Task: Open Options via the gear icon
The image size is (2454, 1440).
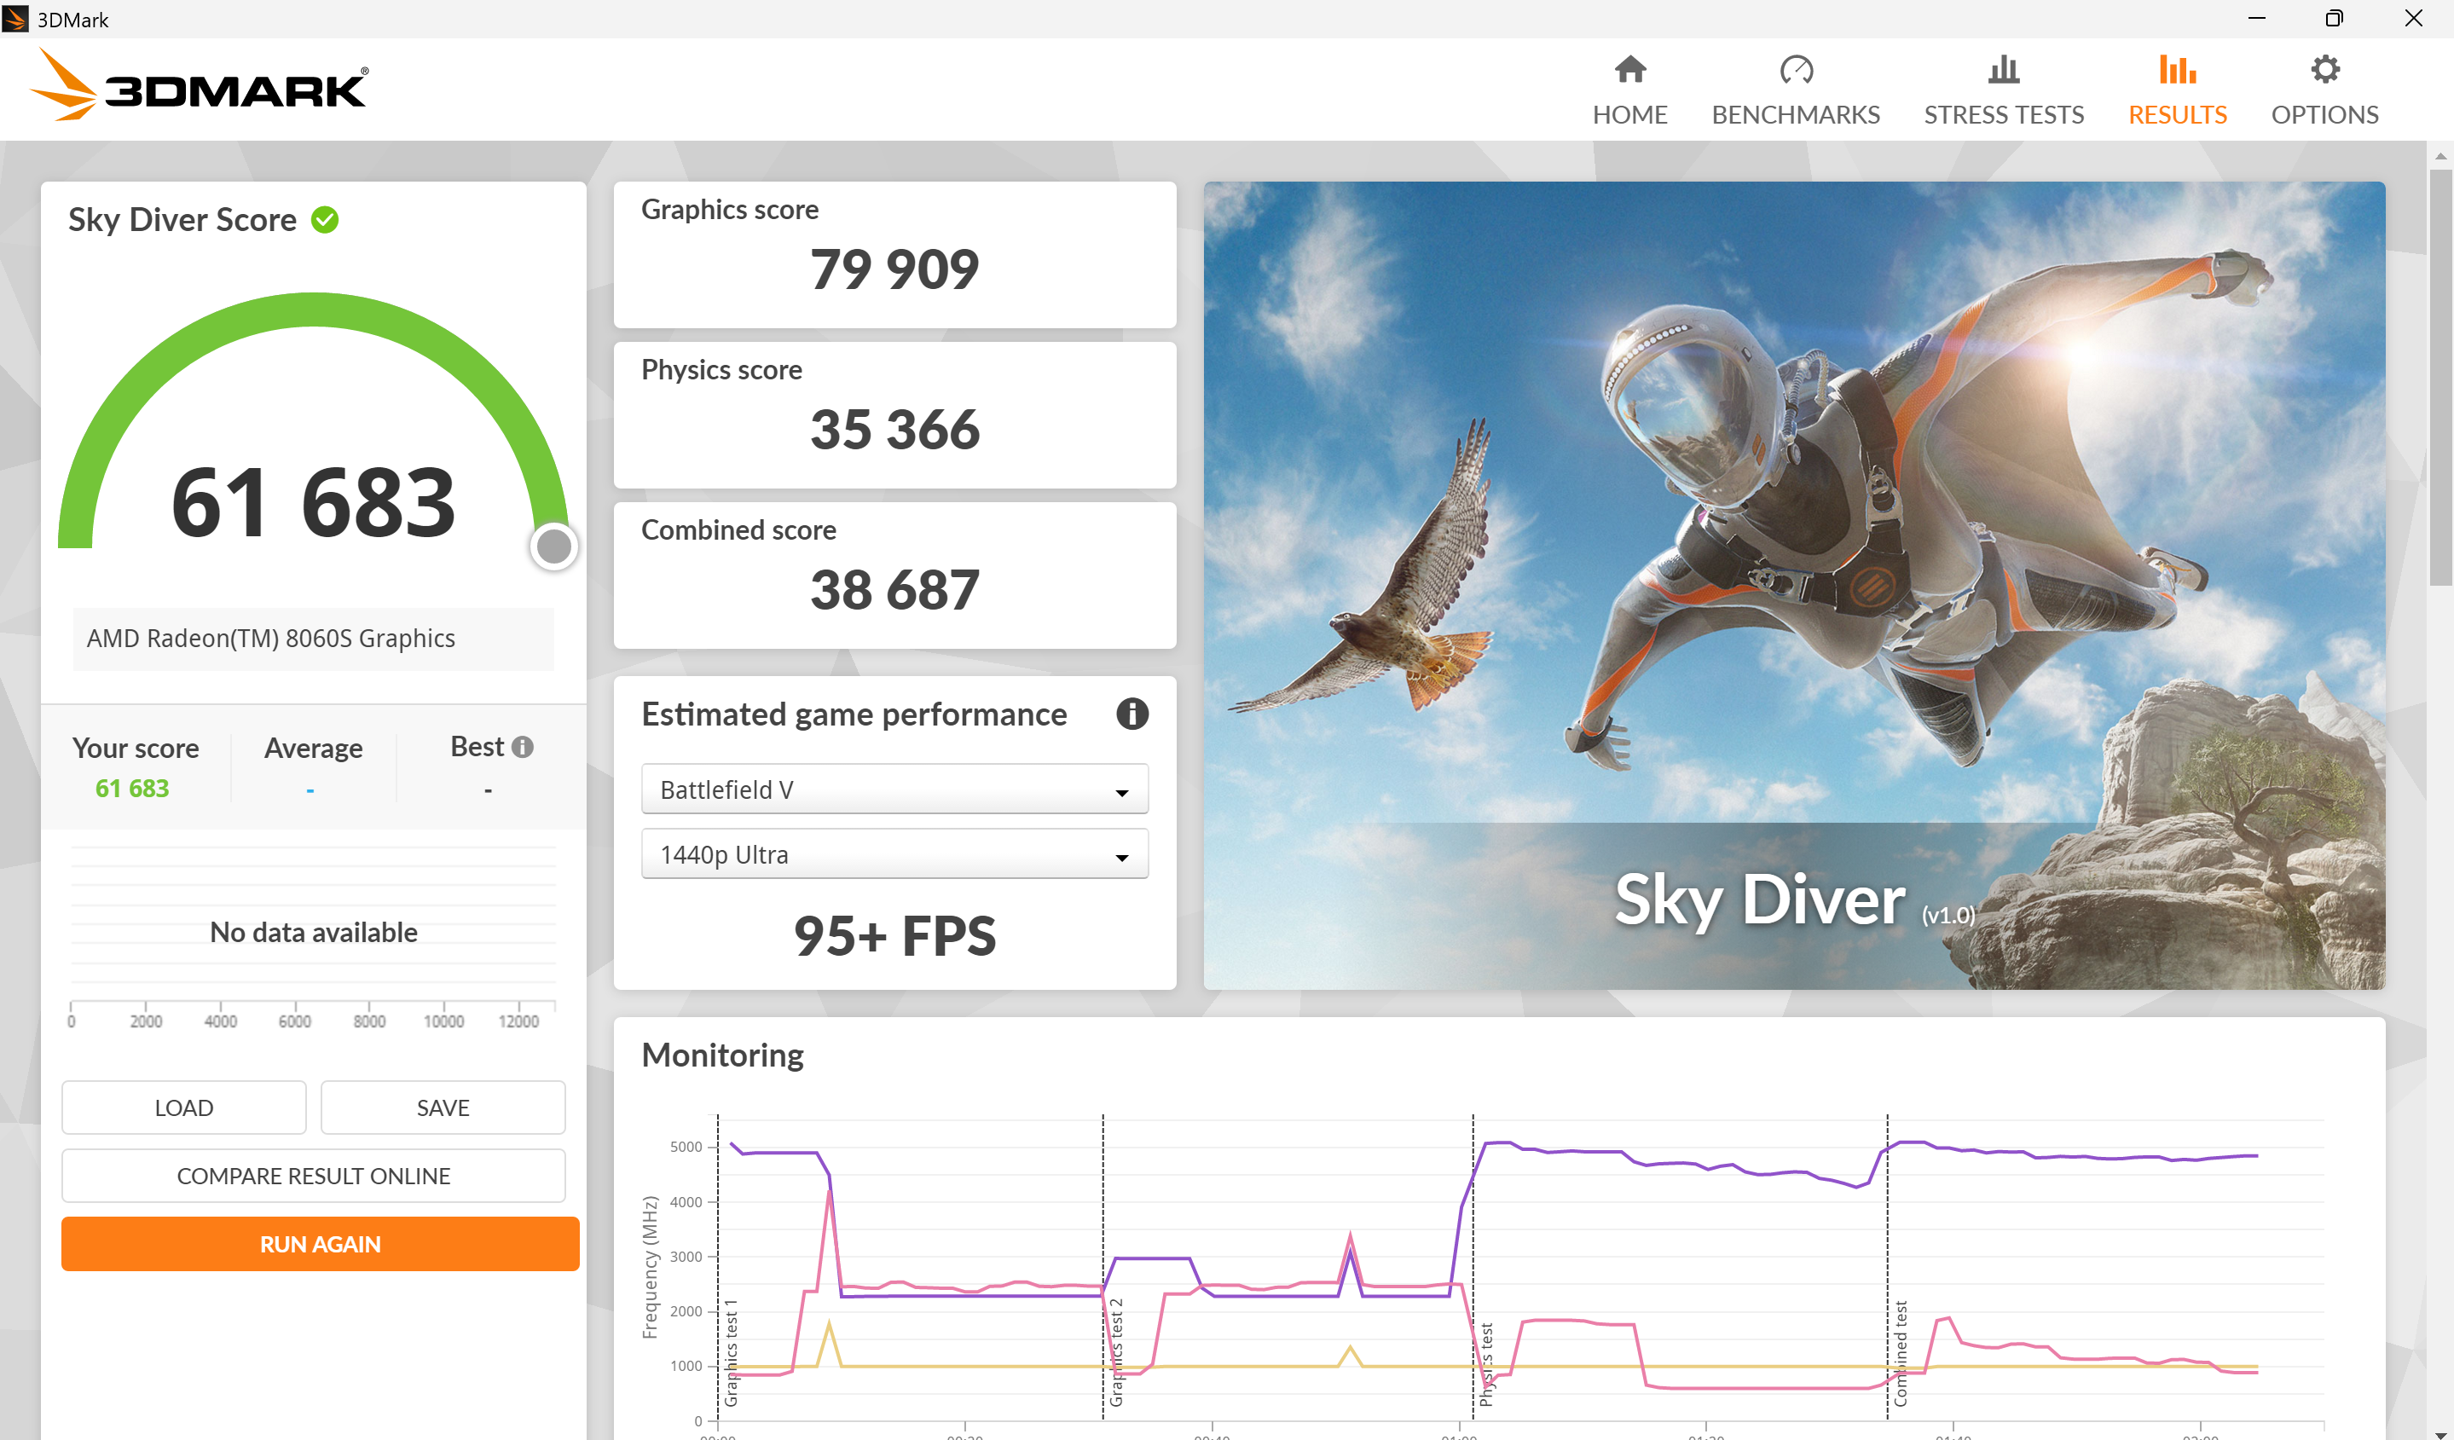Action: [2324, 70]
